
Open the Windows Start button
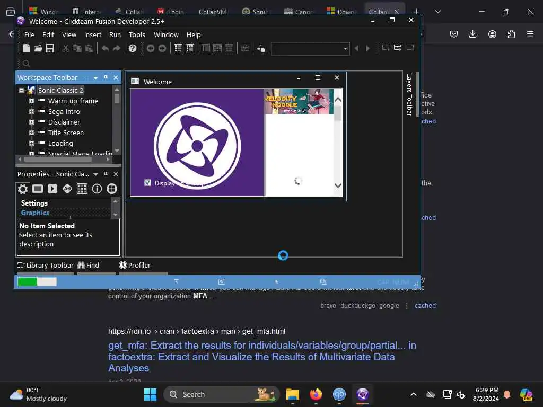pyautogui.click(x=150, y=394)
